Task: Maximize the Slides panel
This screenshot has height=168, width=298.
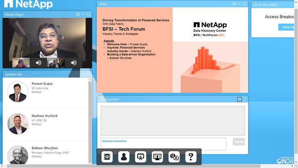Action: pyautogui.click(x=244, y=4)
